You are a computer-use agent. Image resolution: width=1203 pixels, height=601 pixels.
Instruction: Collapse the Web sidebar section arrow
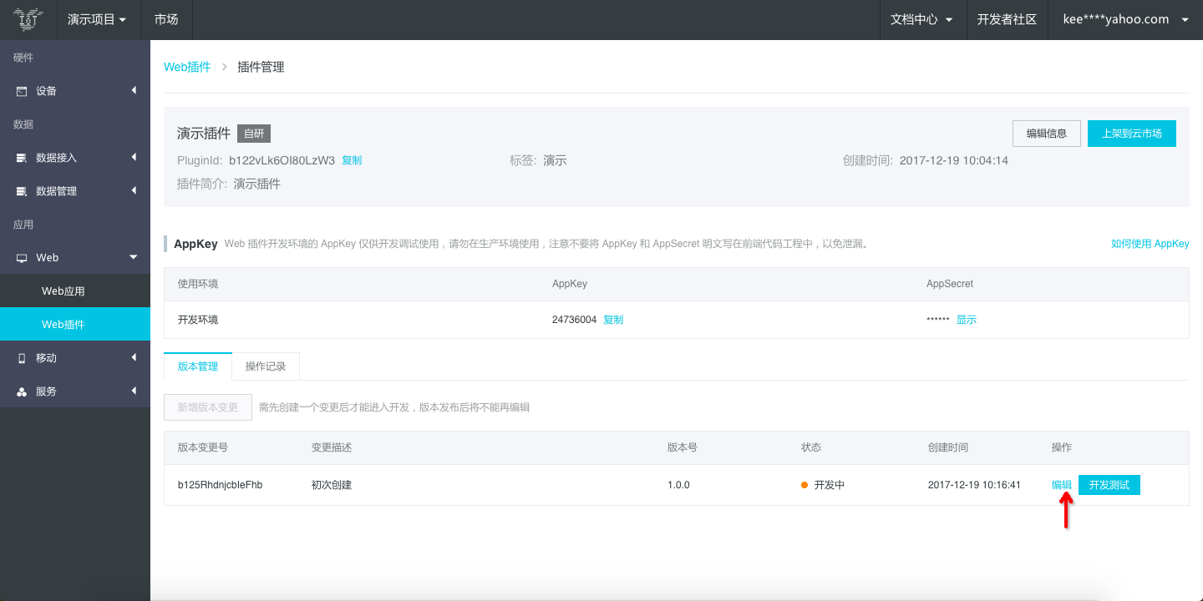click(134, 257)
